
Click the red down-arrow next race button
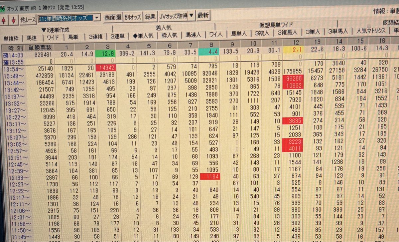[13, 20]
